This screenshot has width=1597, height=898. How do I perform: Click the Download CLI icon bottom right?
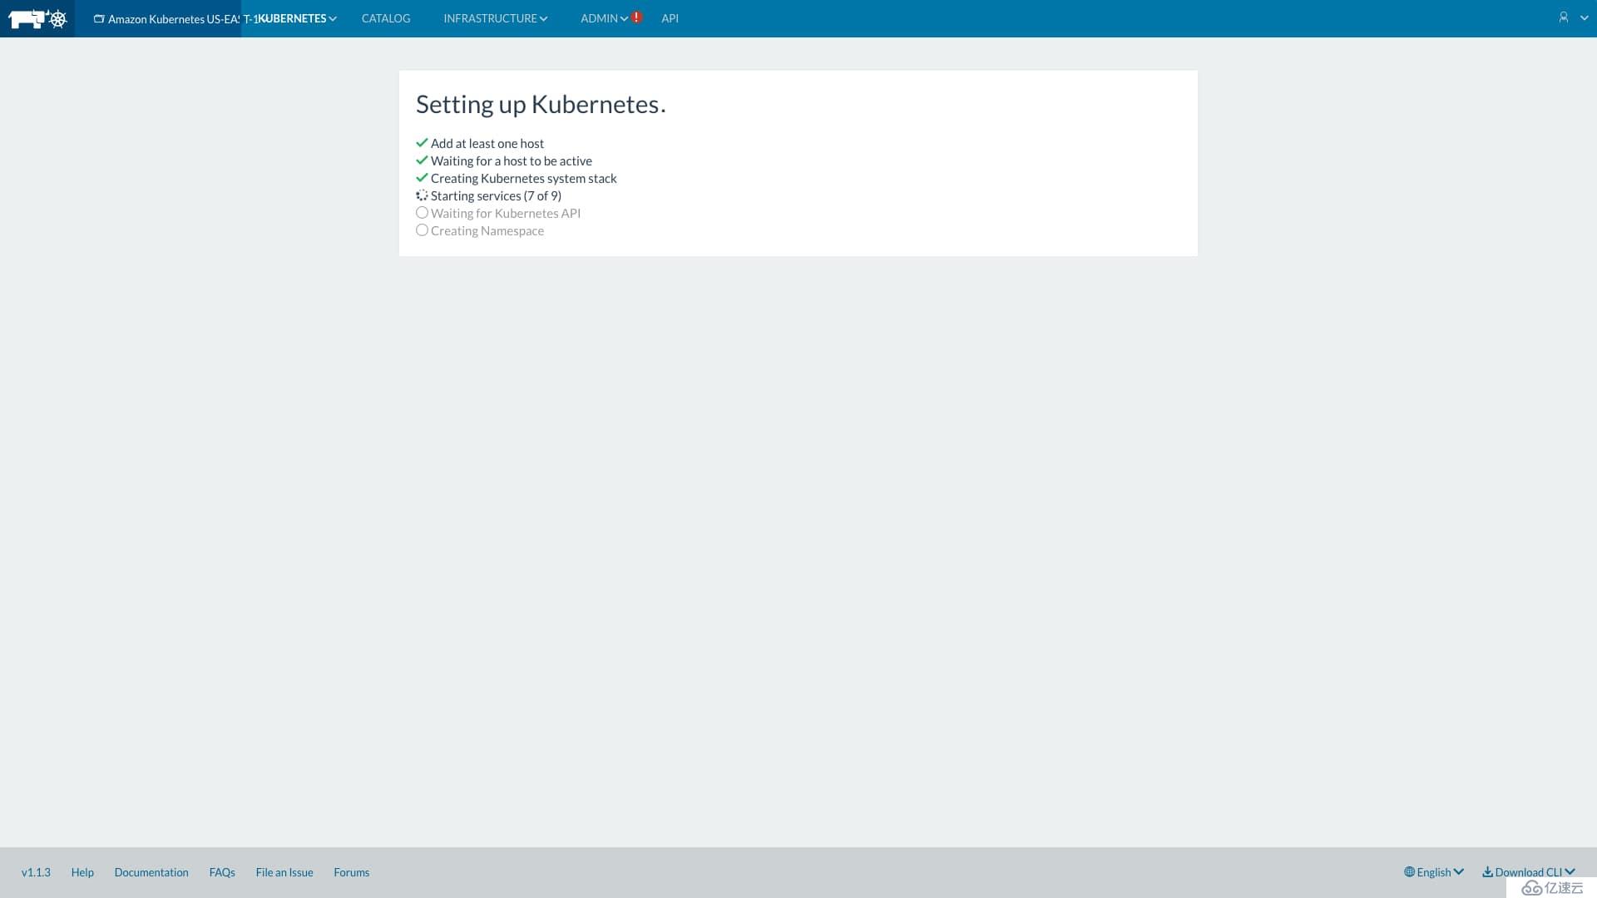[x=1488, y=871]
